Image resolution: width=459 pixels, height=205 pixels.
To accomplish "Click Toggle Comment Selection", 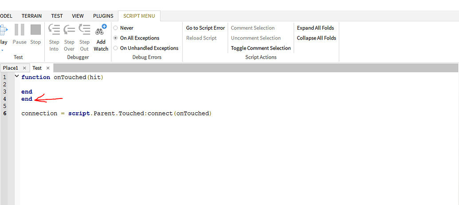I will tap(261, 48).
